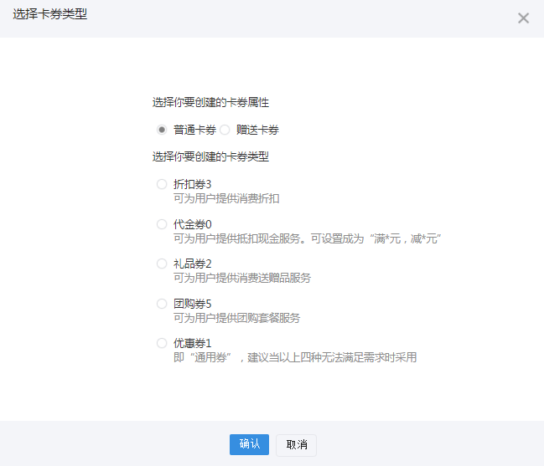Cancel using the 取消 button
The height and width of the screenshot is (466, 544).
[x=296, y=445]
